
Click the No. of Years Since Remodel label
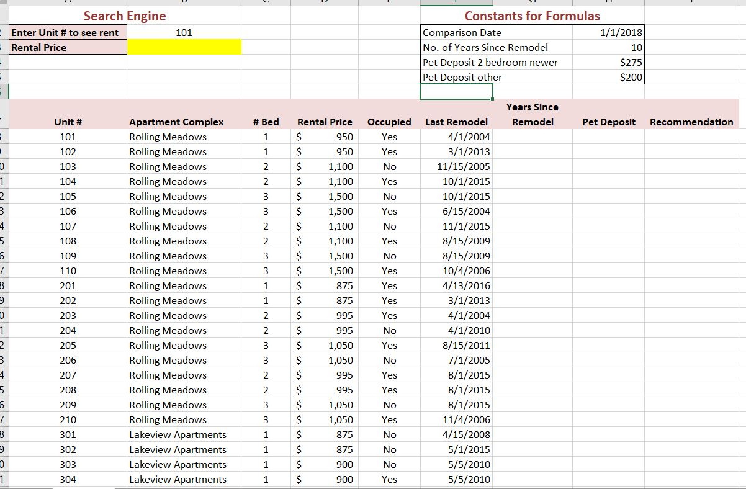tap(485, 47)
